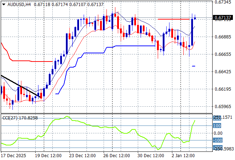Select the red horizontal resistance line near 0.67115
The width and height of the screenshot is (235, 160).
[x=173, y=19]
